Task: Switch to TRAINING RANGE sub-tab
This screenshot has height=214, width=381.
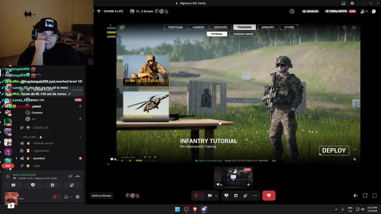Action: coord(243,34)
